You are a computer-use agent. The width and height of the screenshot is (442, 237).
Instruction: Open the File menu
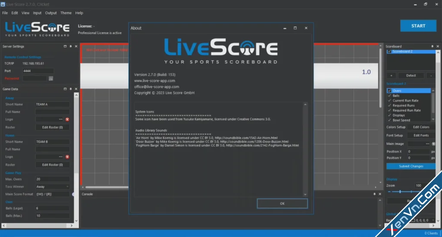tap(5, 13)
